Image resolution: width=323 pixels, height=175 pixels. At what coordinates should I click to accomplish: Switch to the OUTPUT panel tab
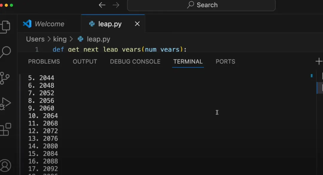[85, 62]
